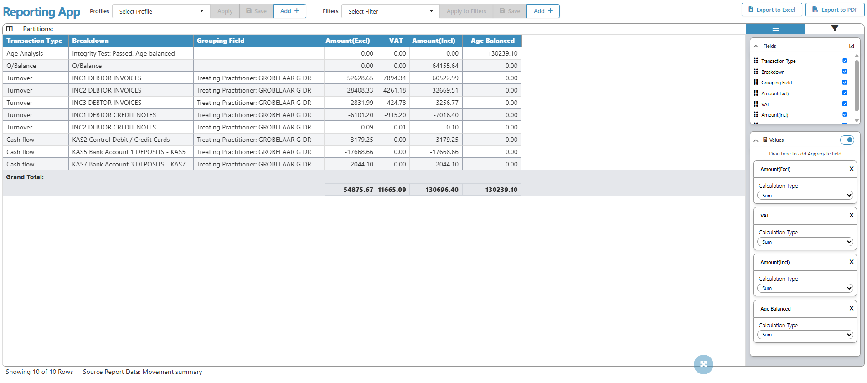Remove the VAT aggregate field

click(851, 215)
